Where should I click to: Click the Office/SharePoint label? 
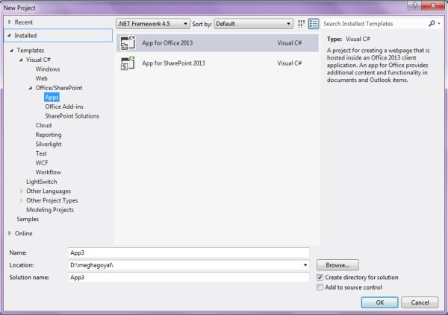59,88
